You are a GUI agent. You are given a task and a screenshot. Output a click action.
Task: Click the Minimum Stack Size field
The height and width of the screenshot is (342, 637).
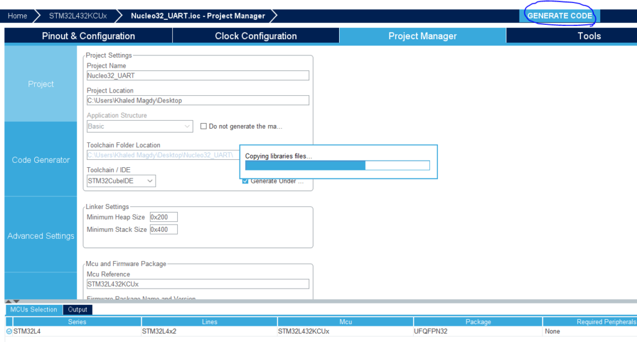163,229
